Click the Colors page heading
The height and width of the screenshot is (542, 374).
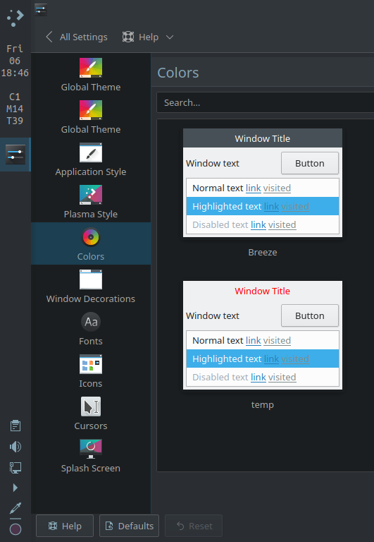point(178,73)
